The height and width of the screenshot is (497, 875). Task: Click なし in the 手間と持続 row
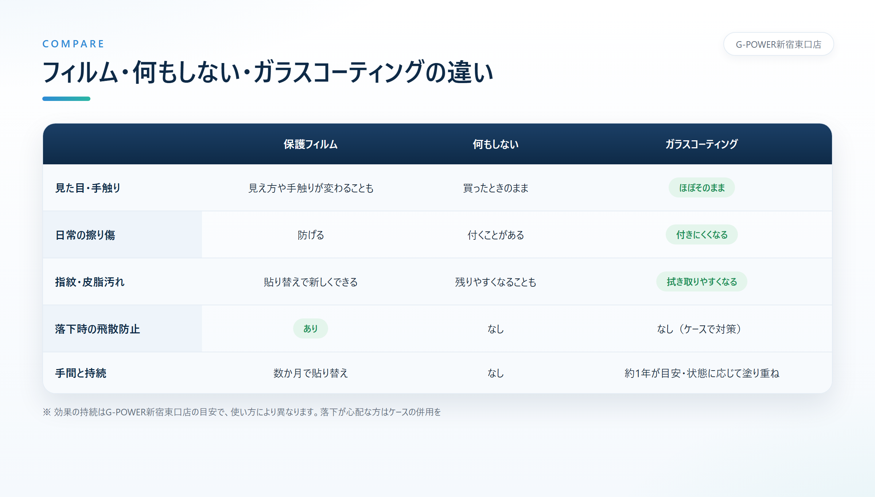click(x=495, y=373)
